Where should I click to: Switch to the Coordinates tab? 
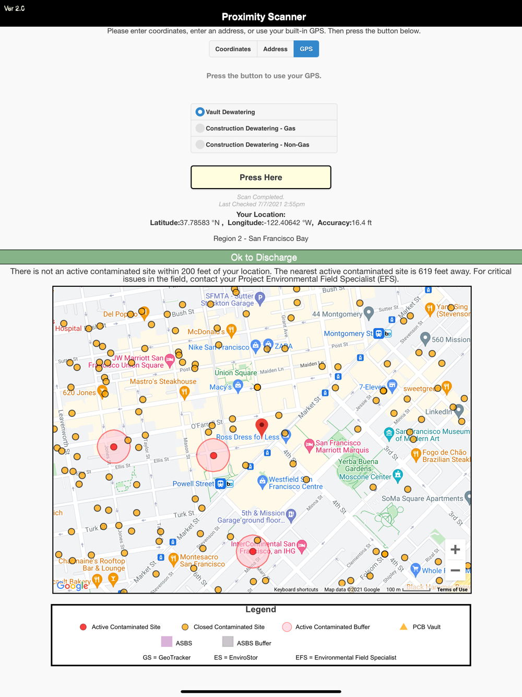click(x=233, y=49)
